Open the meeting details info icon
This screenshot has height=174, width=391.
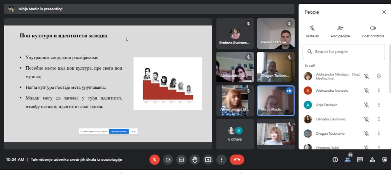[335, 160]
